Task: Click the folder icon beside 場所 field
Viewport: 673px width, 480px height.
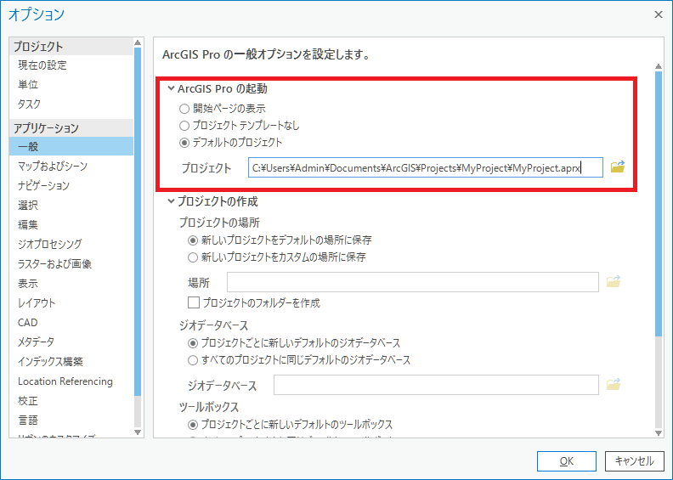Action: pos(614,281)
